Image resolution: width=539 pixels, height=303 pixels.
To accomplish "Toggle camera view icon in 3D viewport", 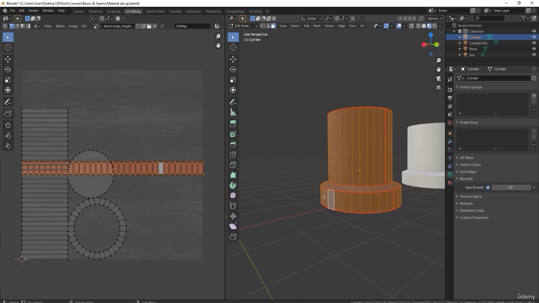I will [438, 78].
